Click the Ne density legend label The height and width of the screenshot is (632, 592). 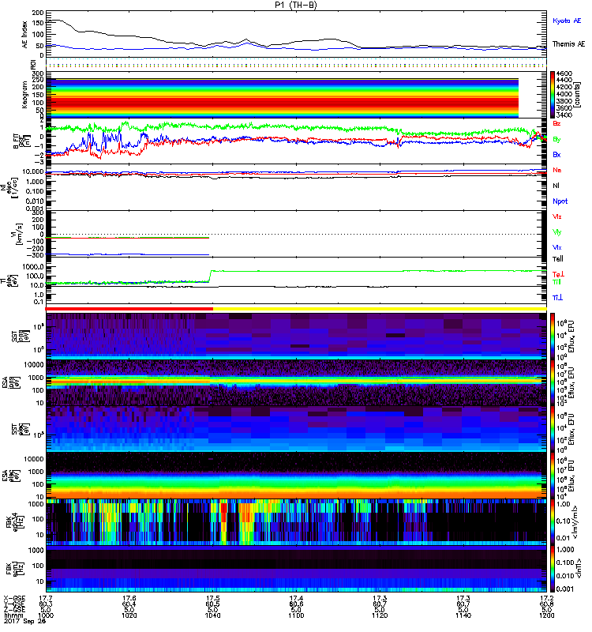pos(557,170)
